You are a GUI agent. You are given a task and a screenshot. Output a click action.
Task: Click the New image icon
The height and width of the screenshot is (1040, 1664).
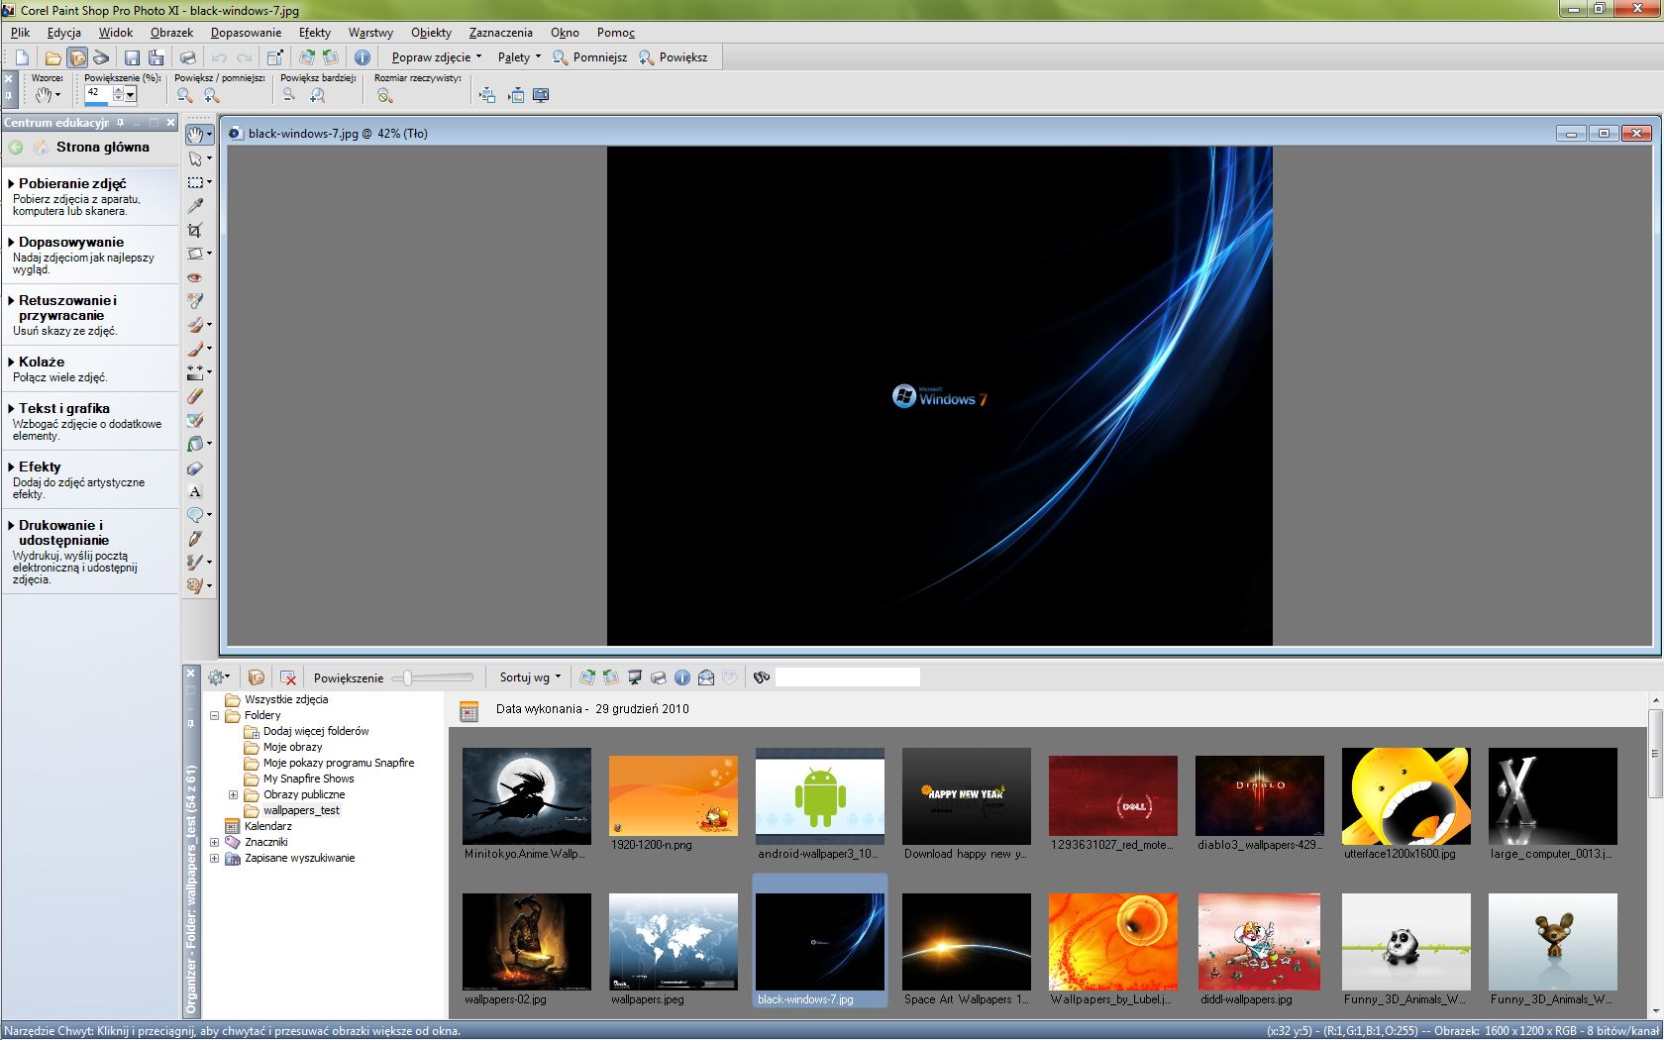coord(22,57)
